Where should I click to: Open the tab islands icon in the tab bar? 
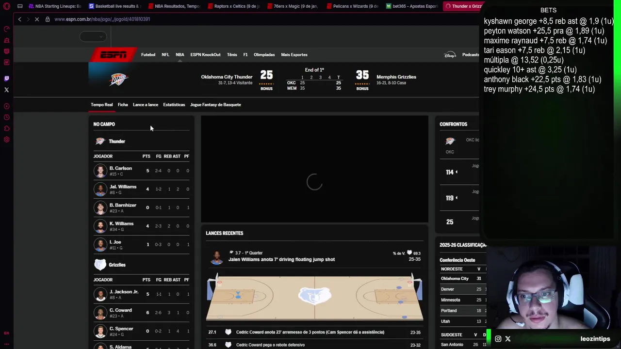pyautogui.click(x=20, y=6)
